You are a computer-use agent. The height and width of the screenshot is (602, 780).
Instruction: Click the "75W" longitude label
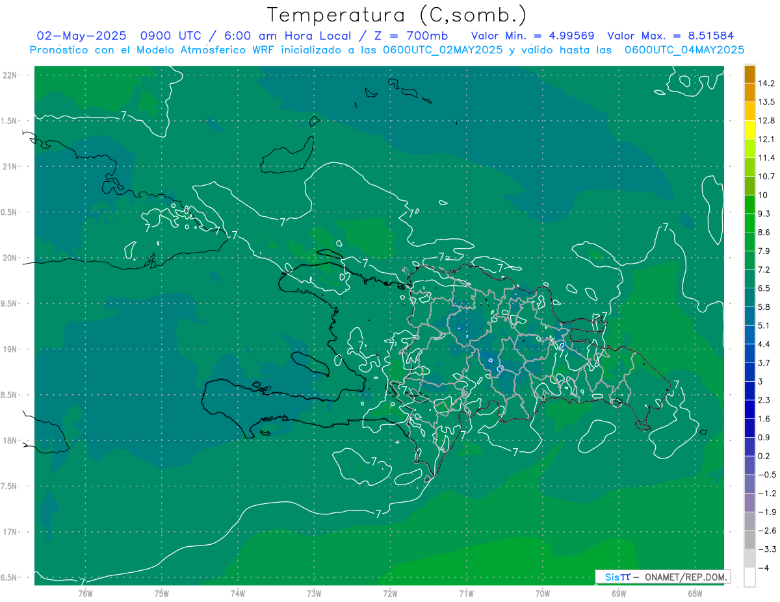(x=161, y=594)
